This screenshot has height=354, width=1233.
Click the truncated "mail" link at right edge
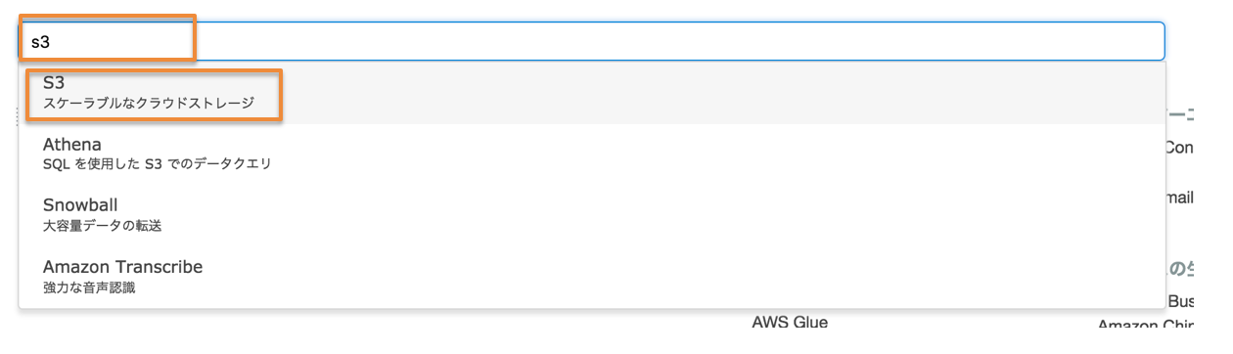coord(1180,198)
